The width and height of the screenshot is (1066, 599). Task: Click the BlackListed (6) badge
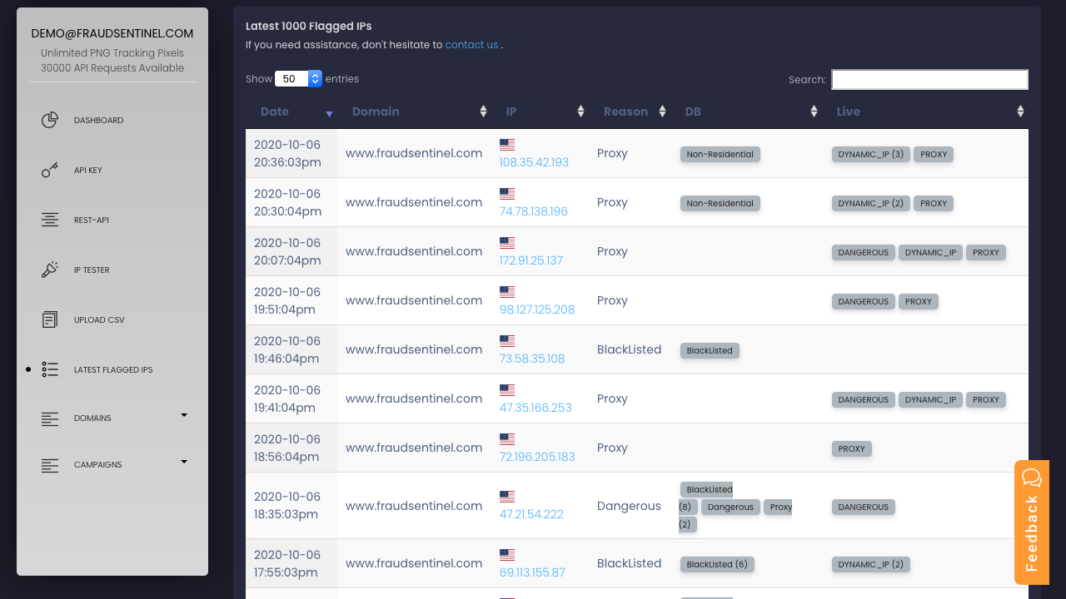(717, 564)
